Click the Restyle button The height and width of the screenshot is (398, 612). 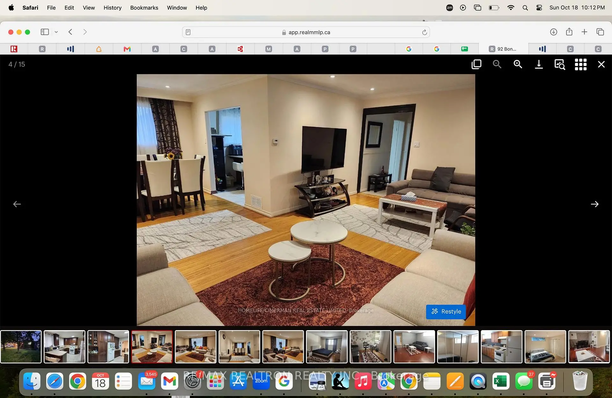coord(446,312)
